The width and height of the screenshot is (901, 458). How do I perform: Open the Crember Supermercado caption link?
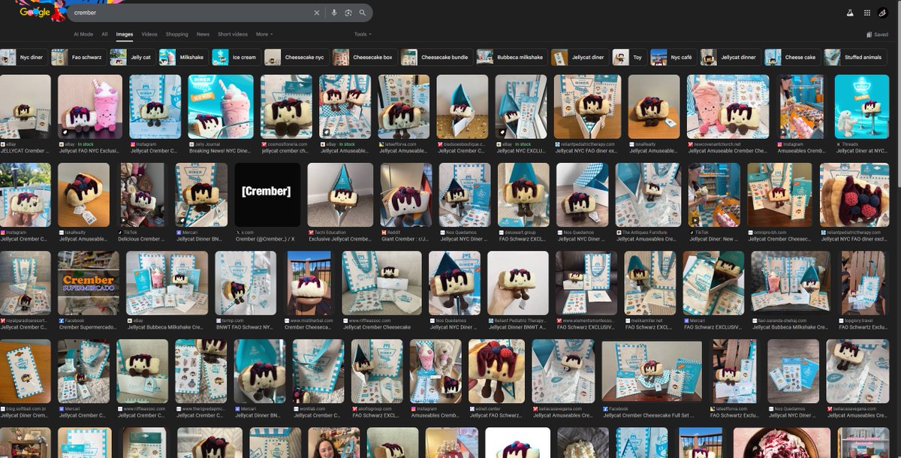(x=89, y=327)
